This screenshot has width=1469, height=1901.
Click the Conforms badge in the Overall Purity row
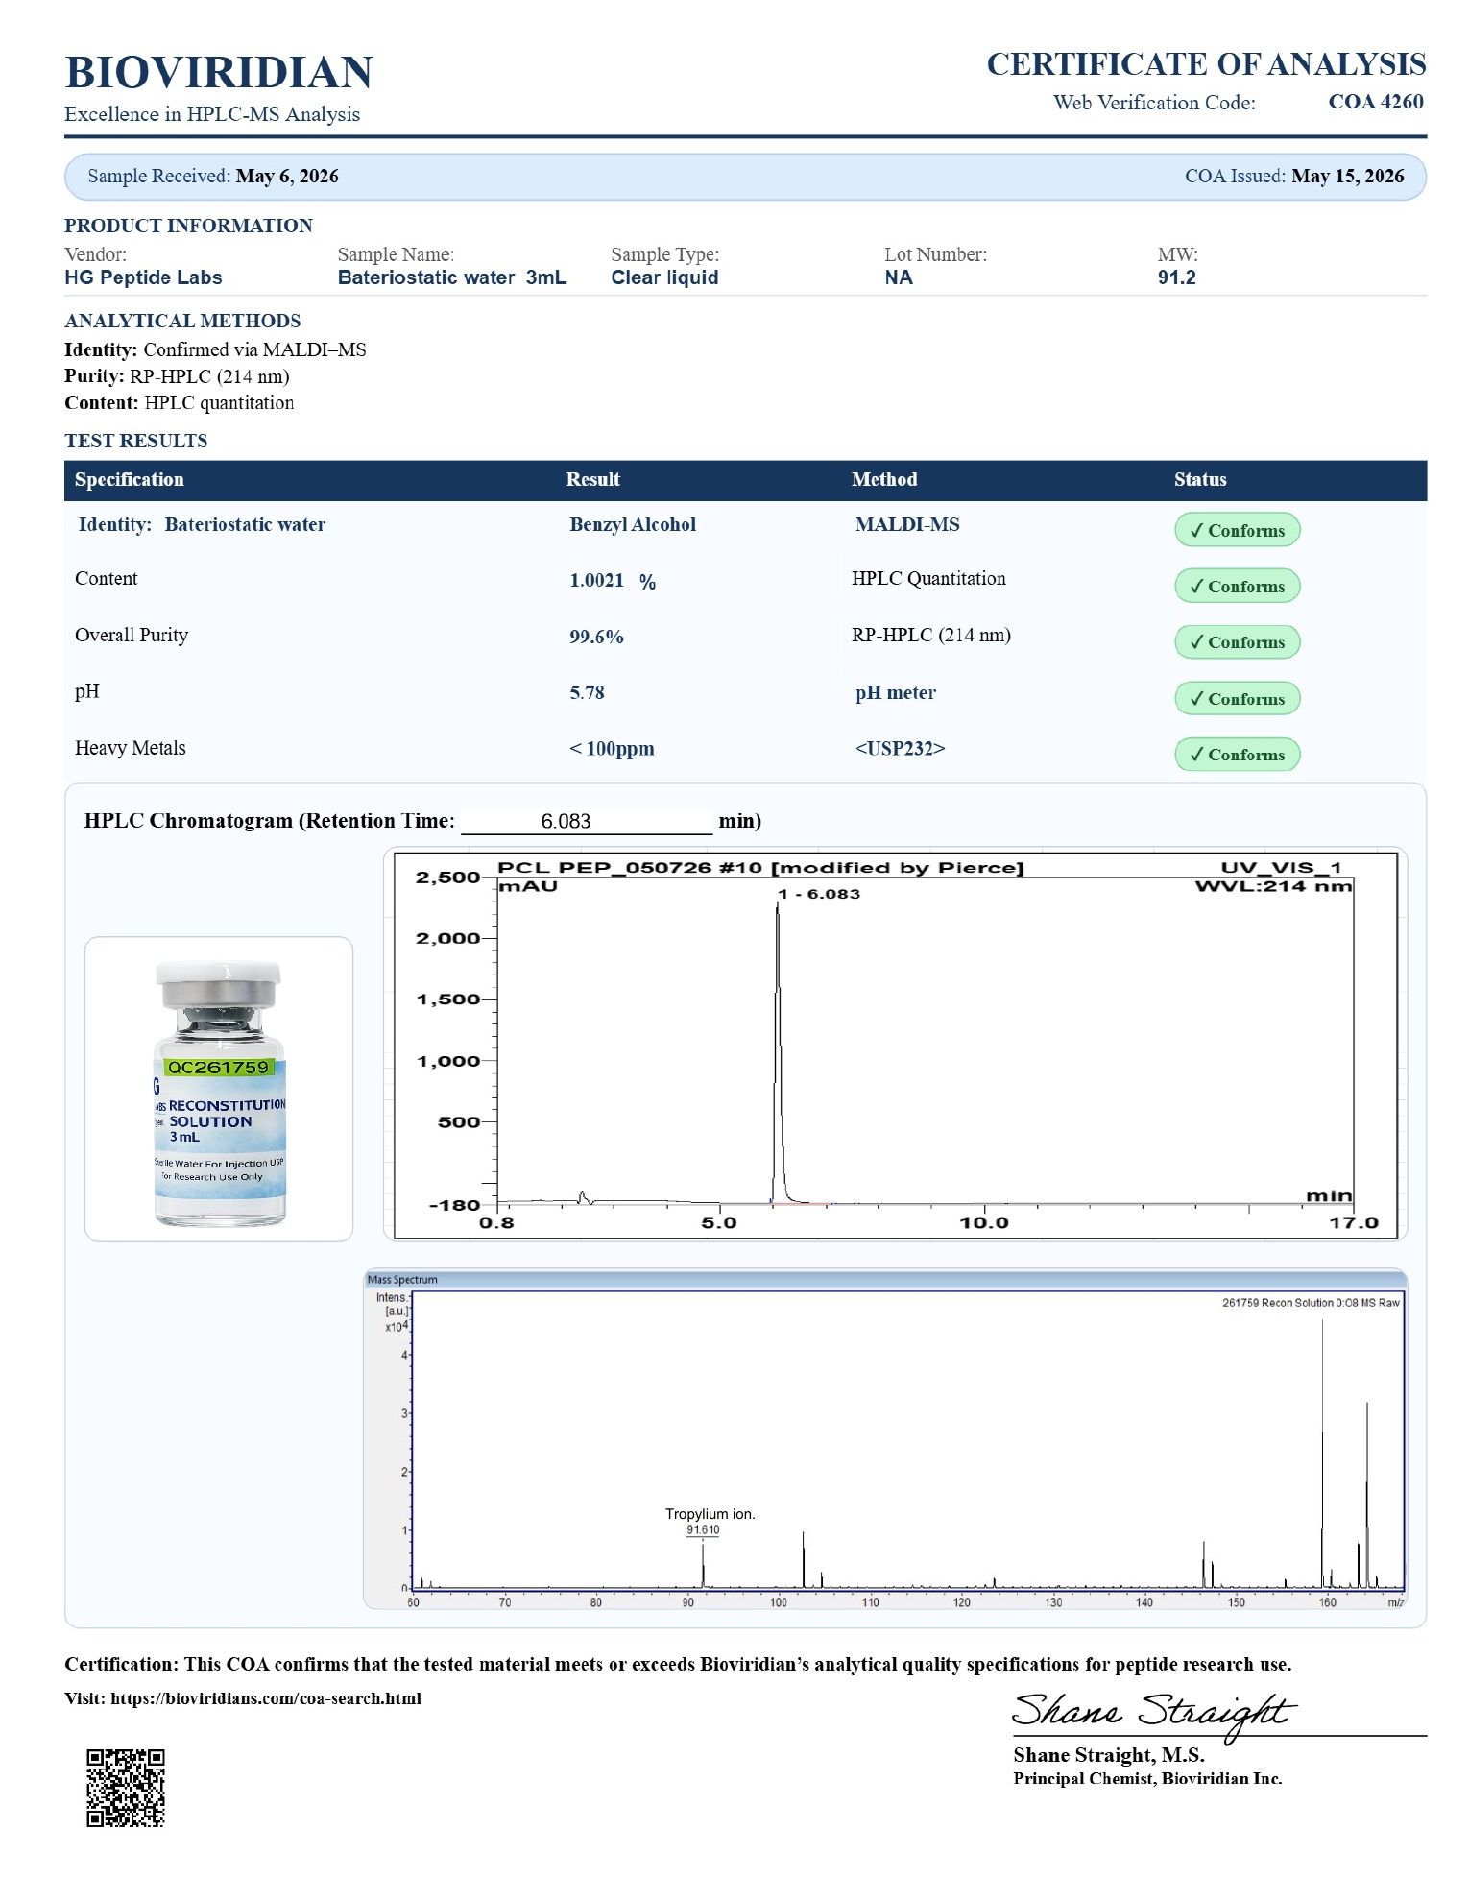point(1238,642)
